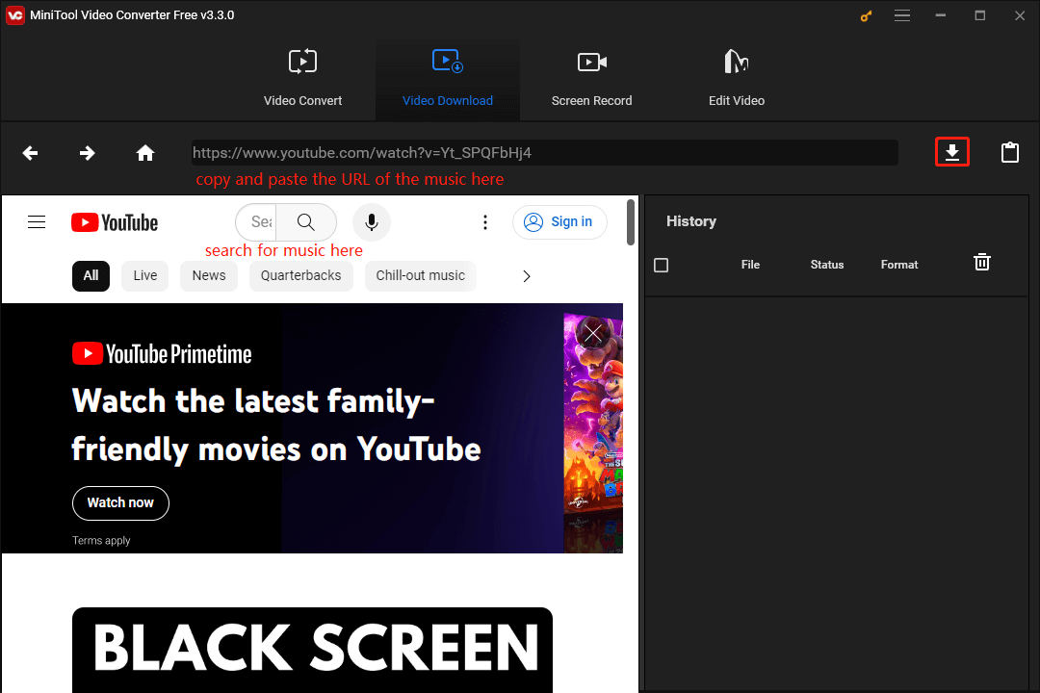Viewport: 1040px width, 693px height.
Task: Click the home icon
Action: pos(145,153)
